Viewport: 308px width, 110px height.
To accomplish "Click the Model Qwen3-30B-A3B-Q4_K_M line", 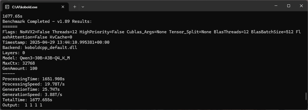I will (x=36, y=58).
